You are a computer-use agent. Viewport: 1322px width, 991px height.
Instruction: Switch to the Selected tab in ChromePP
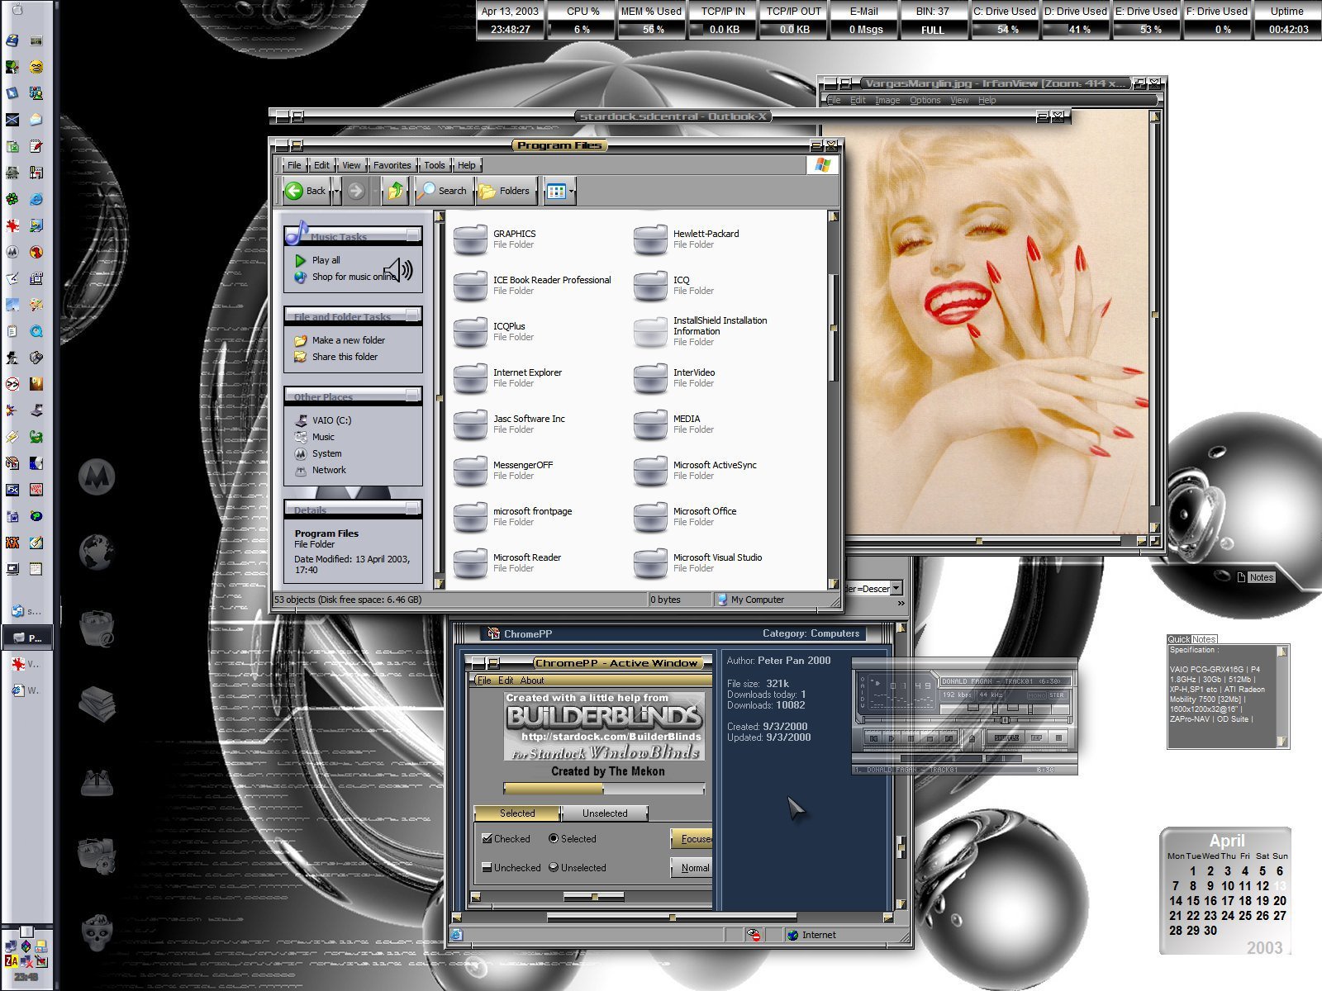pyautogui.click(x=517, y=813)
